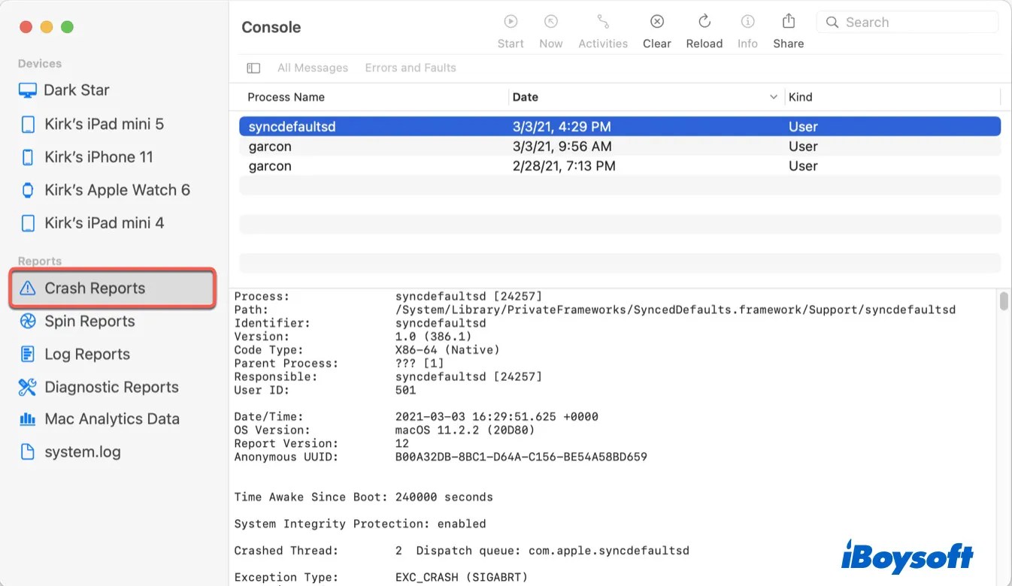This screenshot has width=1012, height=586.
Task: Open the Date column sort dropdown
Action: [x=774, y=97]
